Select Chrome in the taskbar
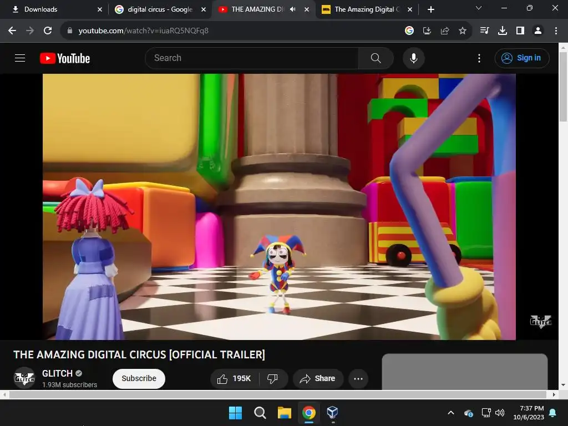 [x=308, y=413]
